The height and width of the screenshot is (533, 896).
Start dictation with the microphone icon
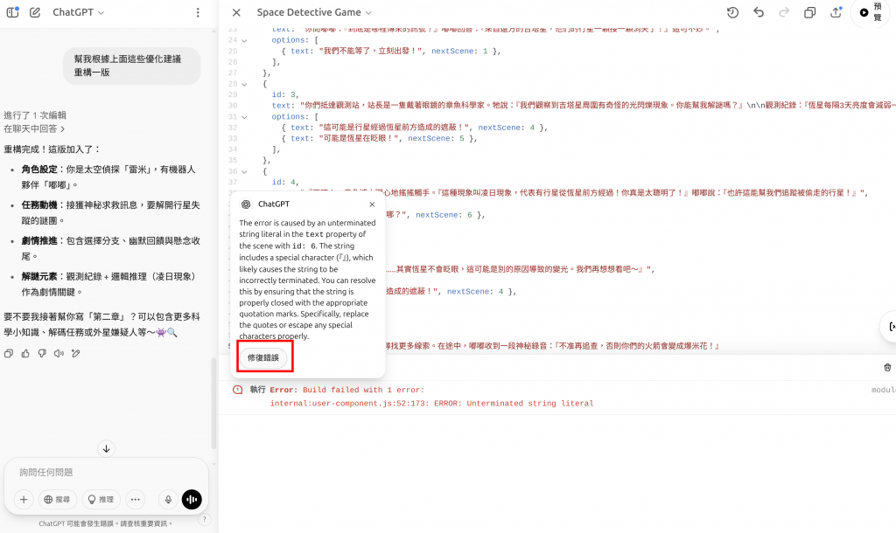[x=168, y=500]
